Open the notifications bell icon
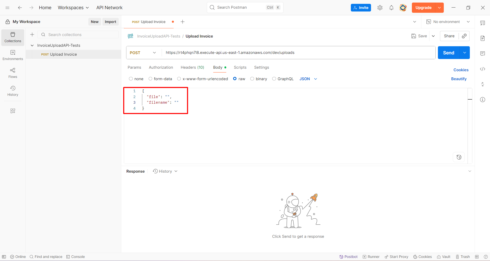 click(391, 8)
